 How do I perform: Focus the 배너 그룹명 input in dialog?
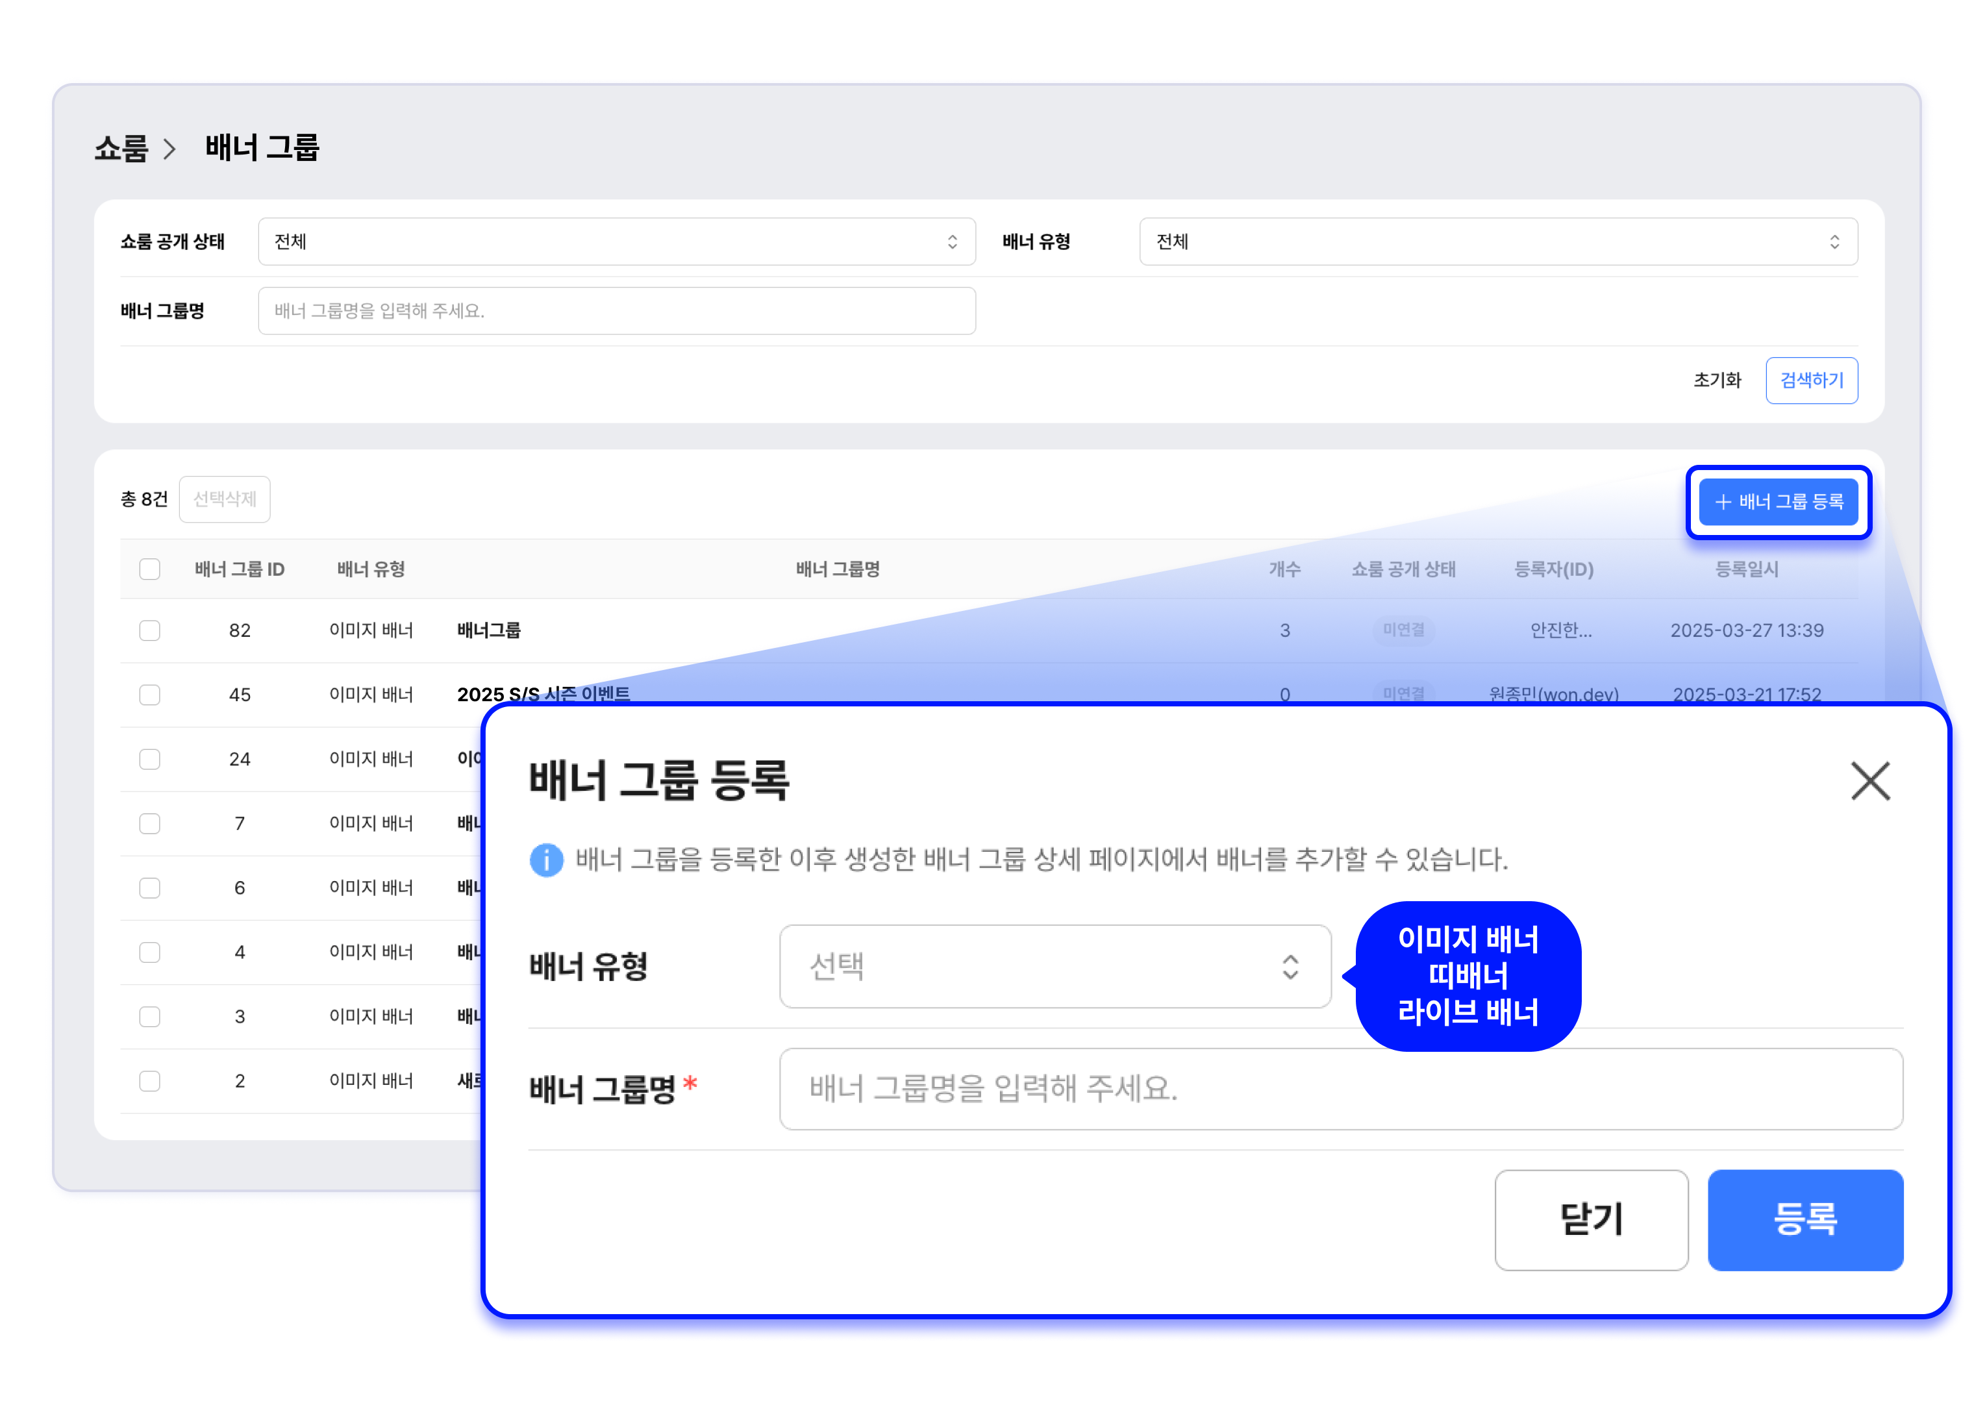(x=1340, y=1088)
